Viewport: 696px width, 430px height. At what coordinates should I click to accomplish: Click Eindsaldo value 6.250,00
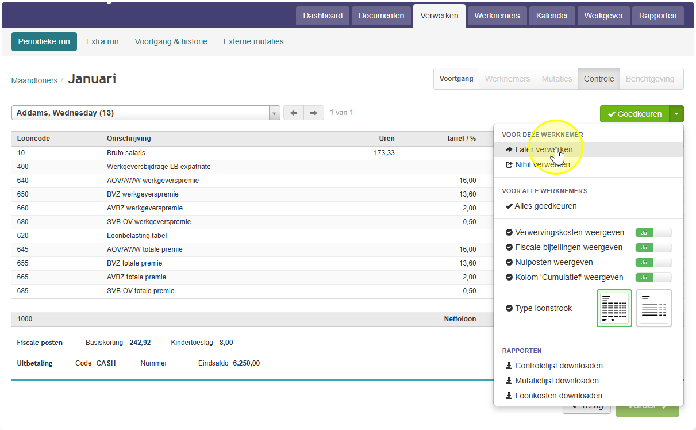pyautogui.click(x=247, y=363)
